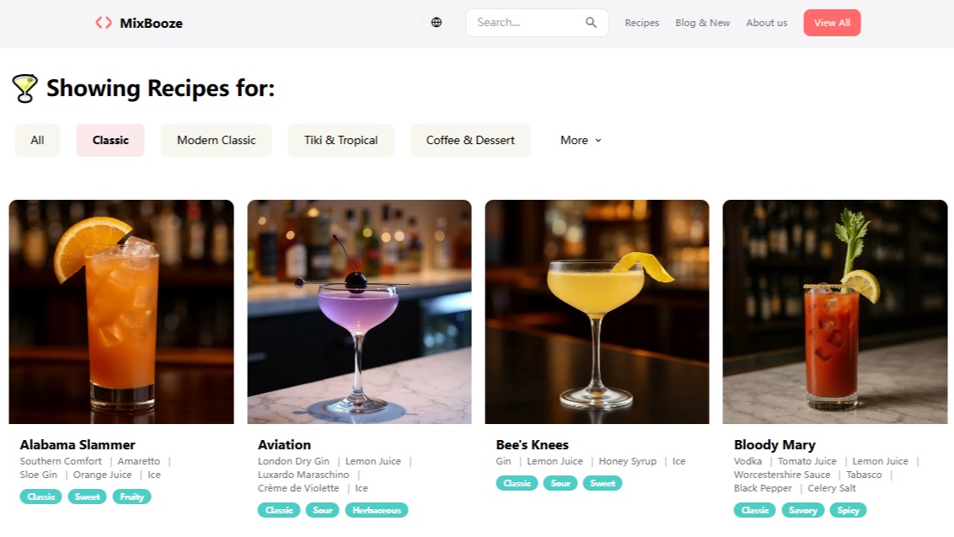Expand the More categories dropdown
This screenshot has width=954, height=537.
pos(580,140)
